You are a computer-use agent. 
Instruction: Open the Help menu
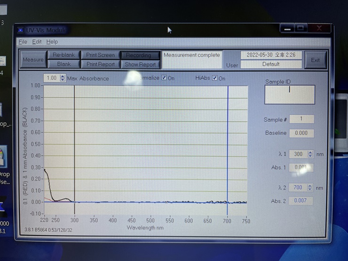(52, 42)
